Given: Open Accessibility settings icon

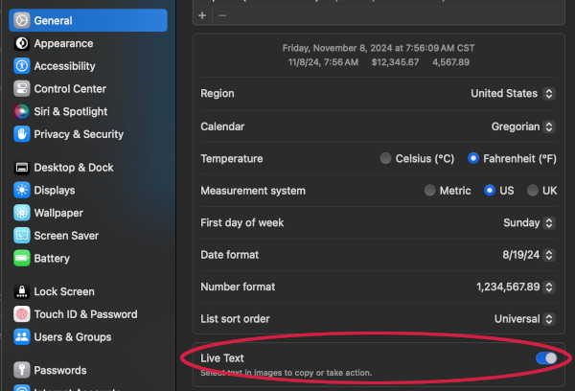Looking at the screenshot, I should [21, 66].
